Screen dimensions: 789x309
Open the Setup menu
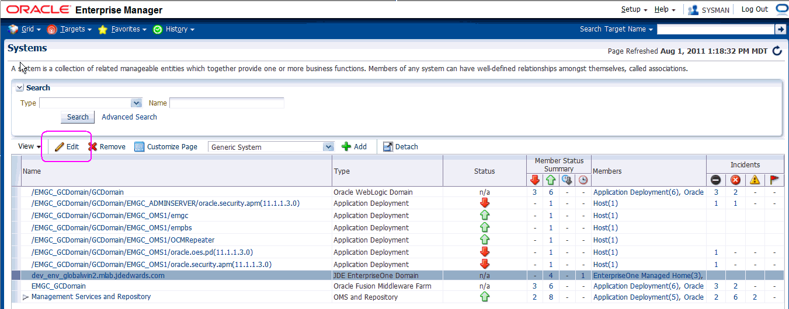[x=634, y=10]
